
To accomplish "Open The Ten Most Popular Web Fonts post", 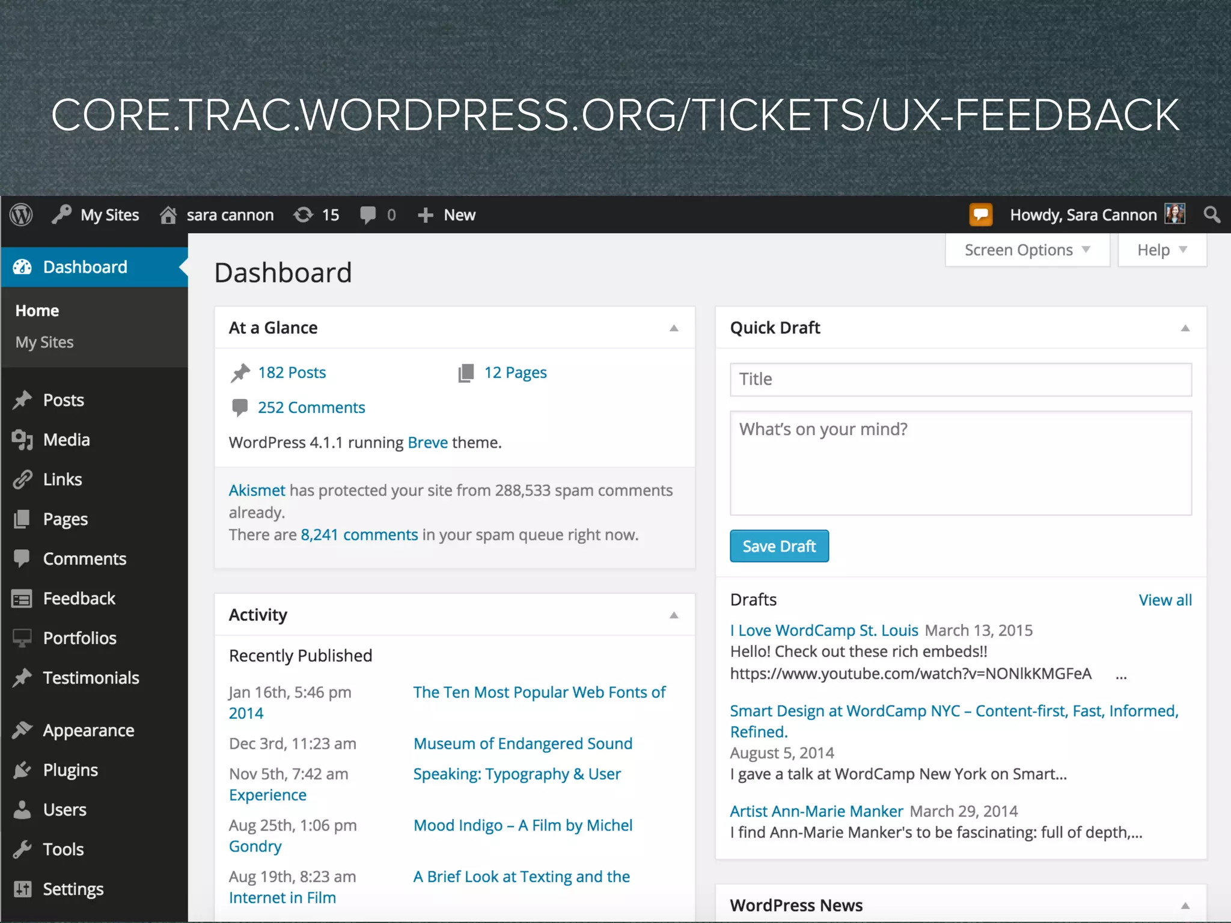I will pyautogui.click(x=539, y=692).
